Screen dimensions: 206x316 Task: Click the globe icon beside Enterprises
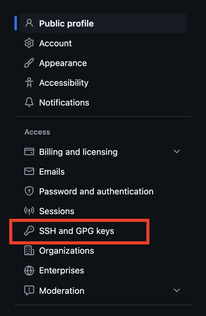click(x=29, y=270)
